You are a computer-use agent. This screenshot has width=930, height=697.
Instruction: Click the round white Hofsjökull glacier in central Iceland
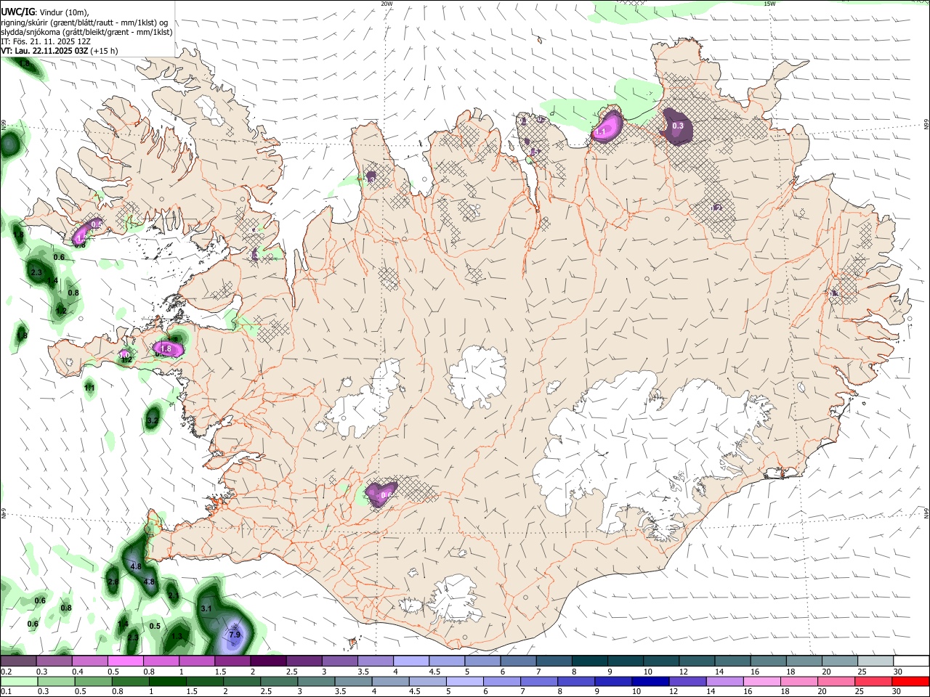pyautogui.click(x=477, y=377)
